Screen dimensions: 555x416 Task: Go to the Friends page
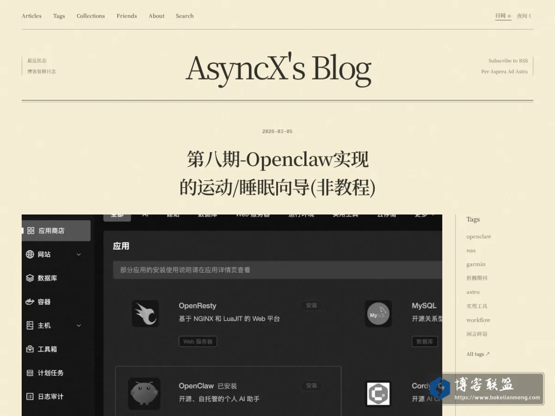click(127, 16)
